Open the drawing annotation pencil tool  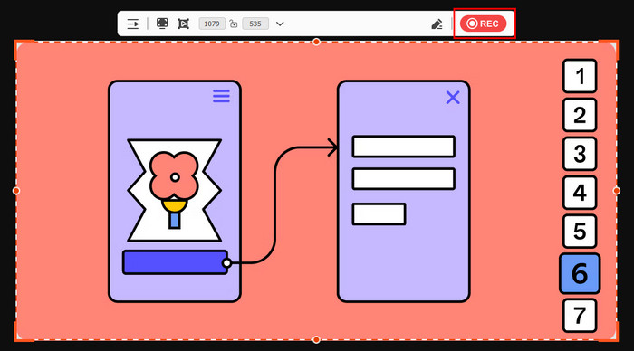[x=437, y=24]
